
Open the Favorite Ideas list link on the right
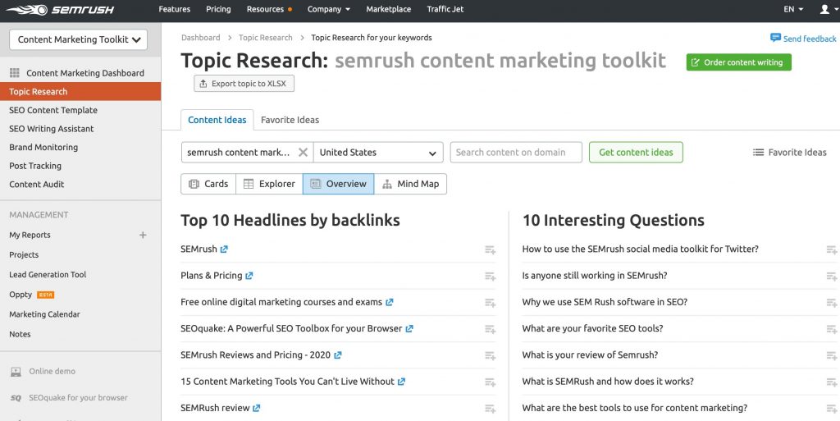pyautogui.click(x=790, y=152)
